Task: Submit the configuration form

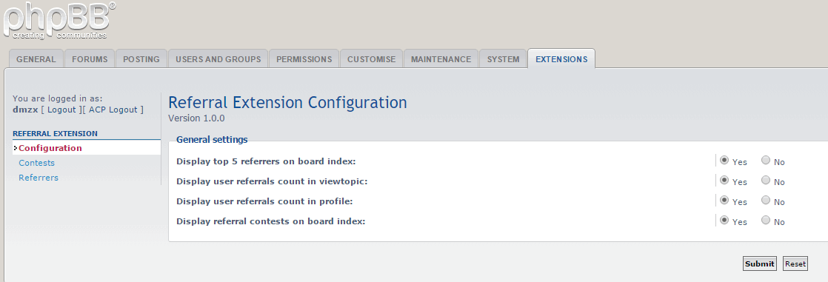Action: tap(759, 263)
